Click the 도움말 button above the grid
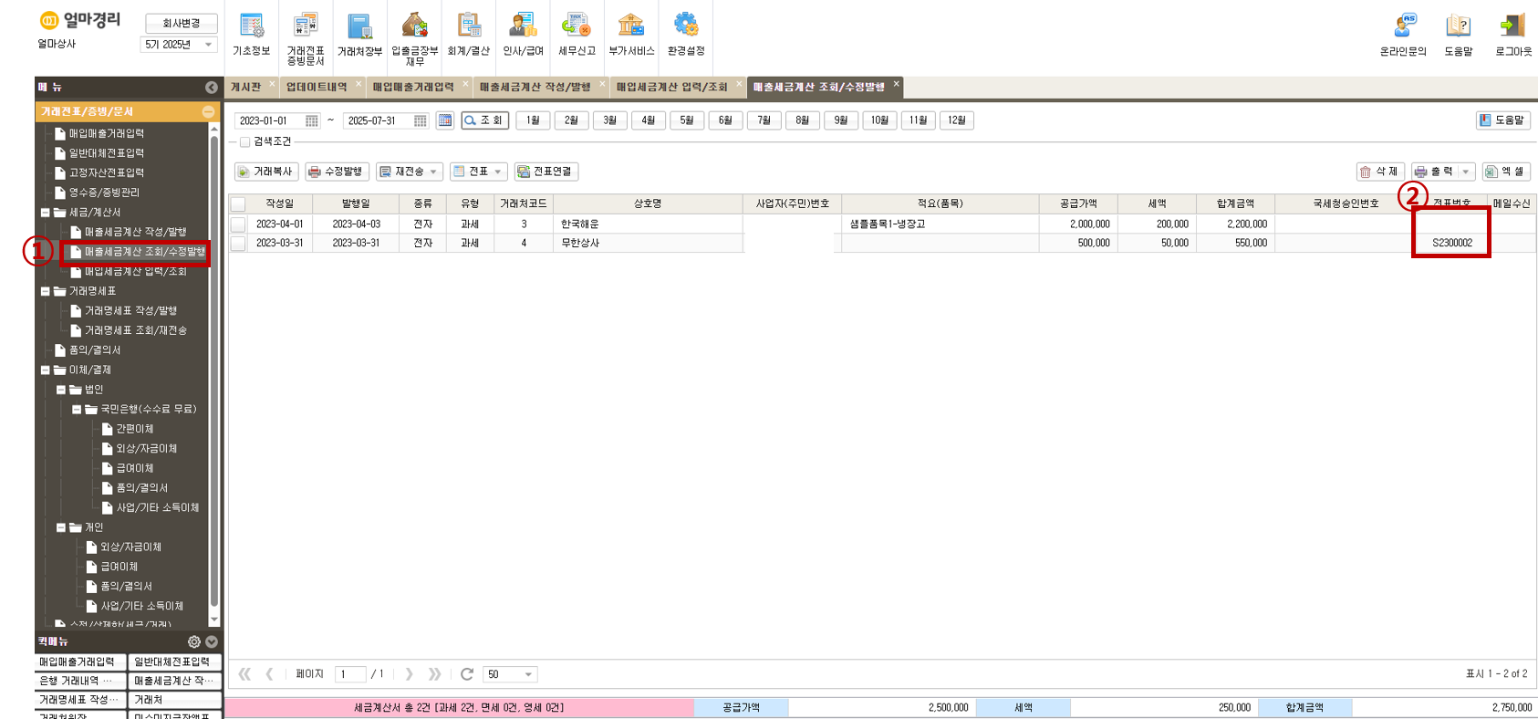1538x719 pixels. click(1502, 120)
